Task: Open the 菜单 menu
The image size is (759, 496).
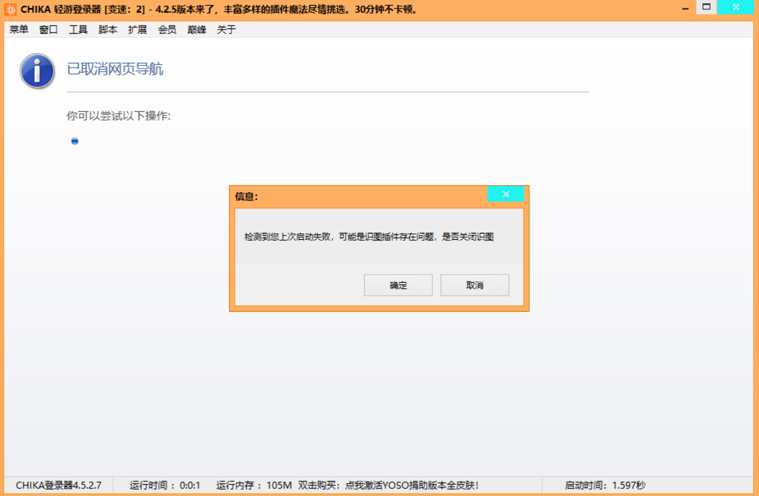Action: (19, 30)
